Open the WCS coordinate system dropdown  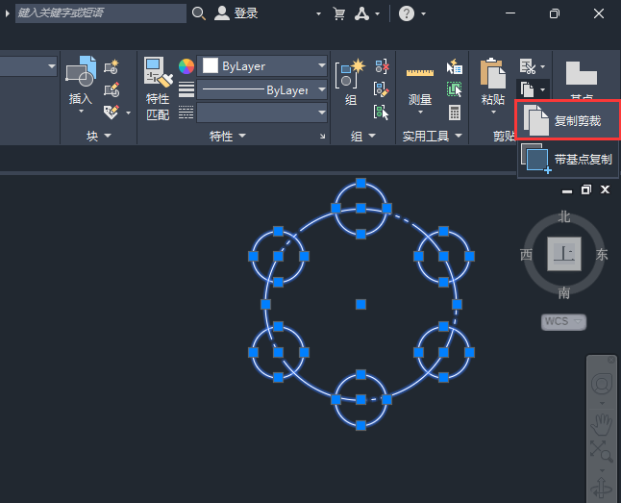(x=563, y=321)
